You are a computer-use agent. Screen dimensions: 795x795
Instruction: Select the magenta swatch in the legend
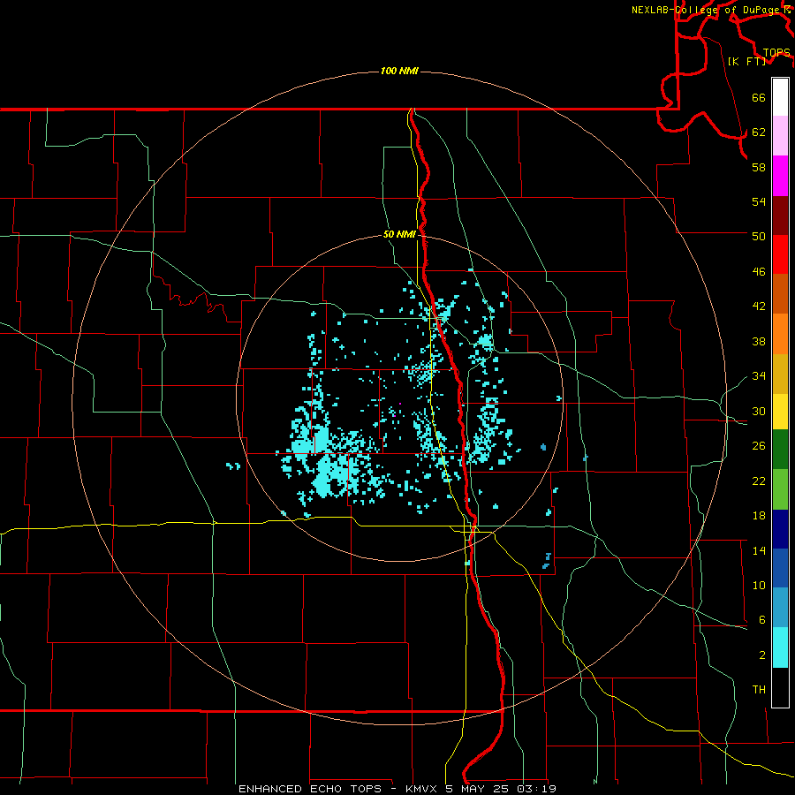click(780, 176)
